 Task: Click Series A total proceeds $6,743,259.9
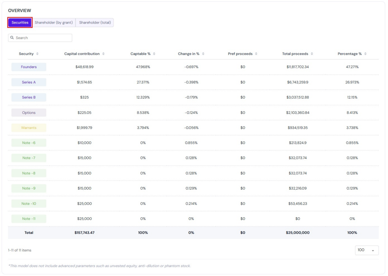(298, 82)
